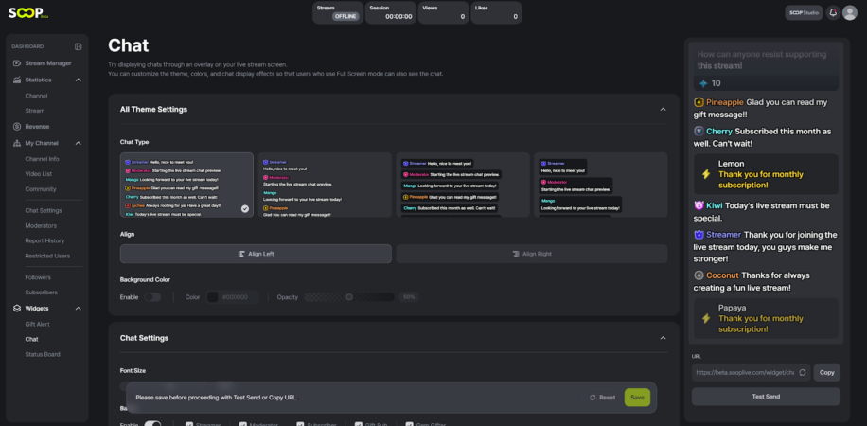
Task: Toggle the Subscriber checkbox
Action: [300, 424]
